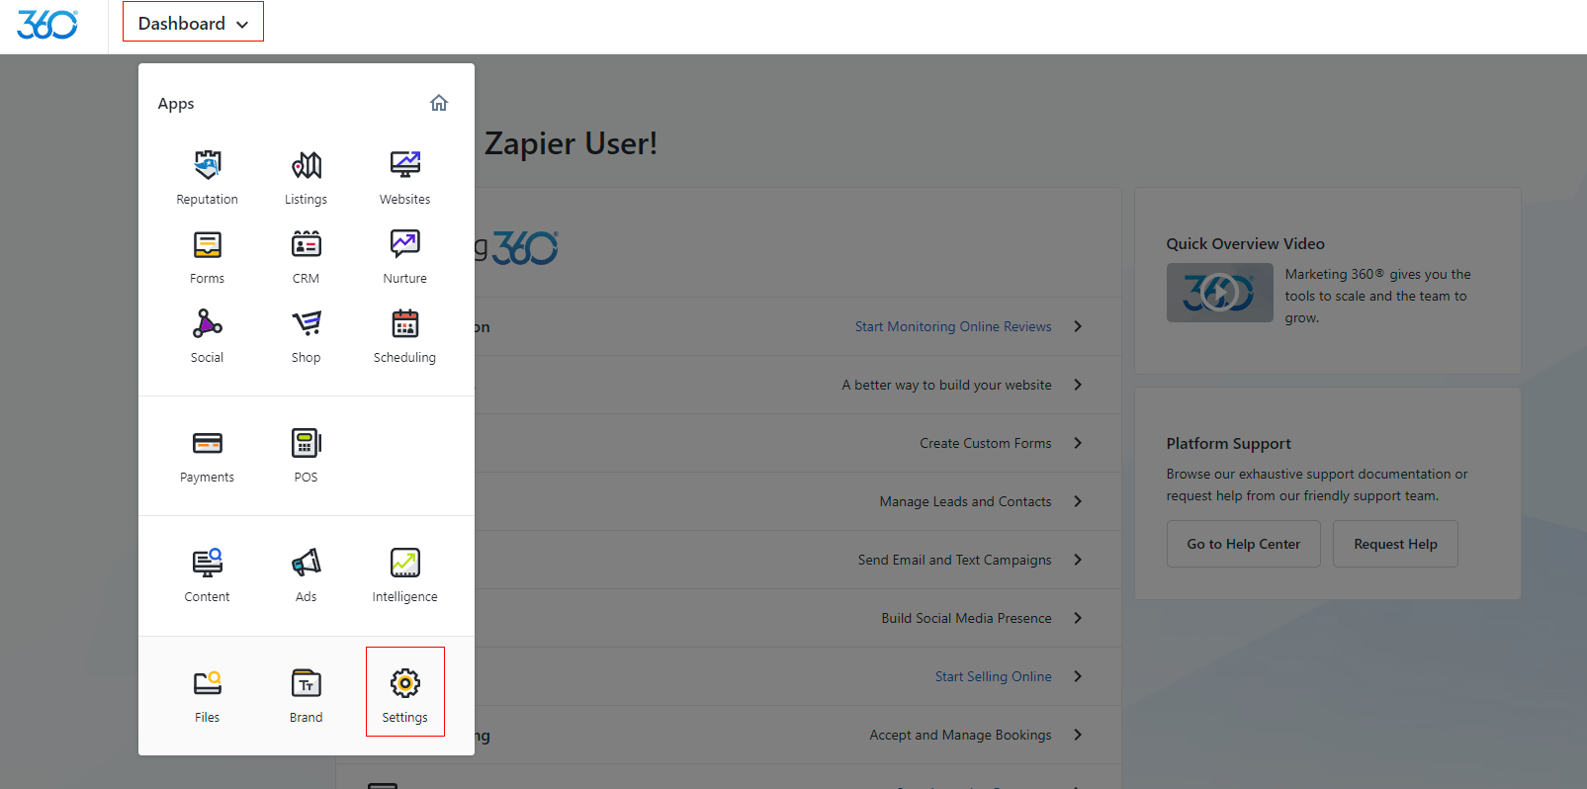
Task: Open the Content app
Action: pyautogui.click(x=207, y=575)
